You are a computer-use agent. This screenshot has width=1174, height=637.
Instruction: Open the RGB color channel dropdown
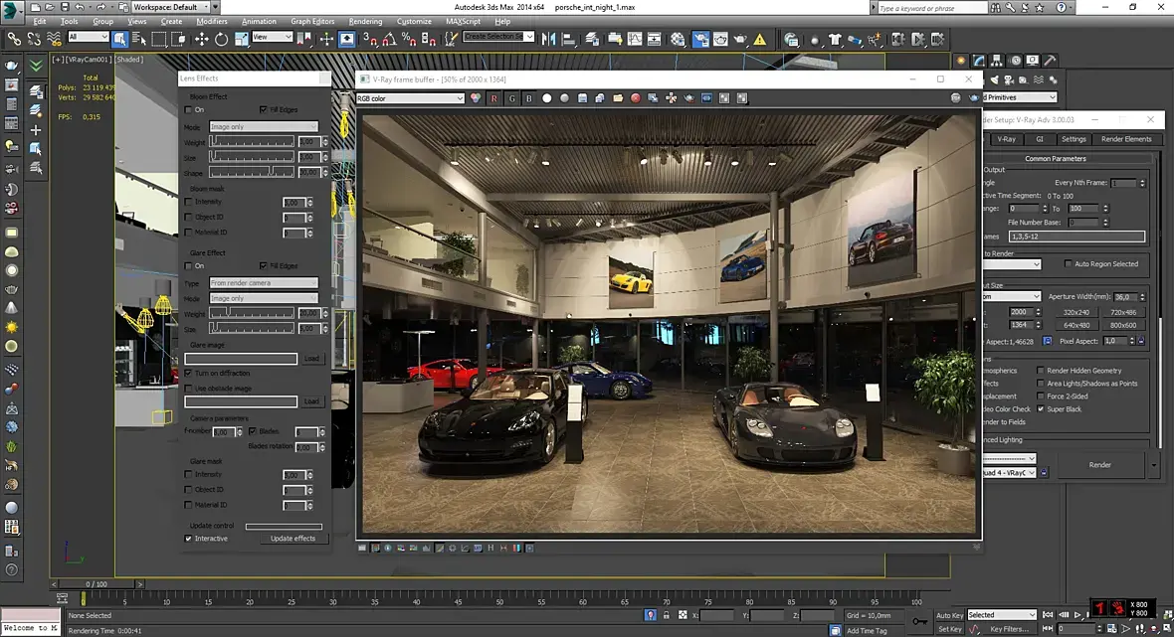(410, 98)
